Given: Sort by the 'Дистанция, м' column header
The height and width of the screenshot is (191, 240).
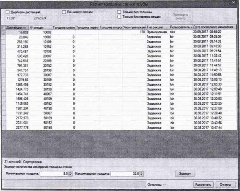Looking at the screenshot, I should pos(16,27).
